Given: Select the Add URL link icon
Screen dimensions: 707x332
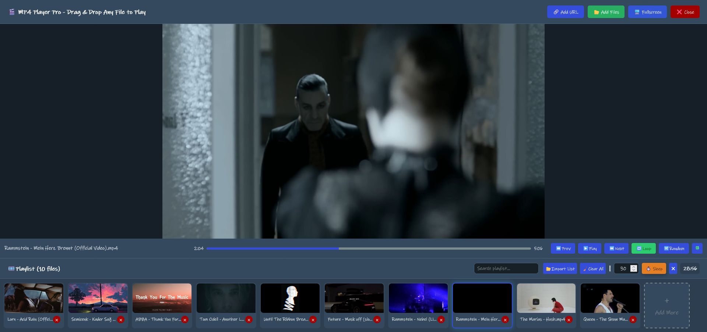Looking at the screenshot, I should click(556, 12).
